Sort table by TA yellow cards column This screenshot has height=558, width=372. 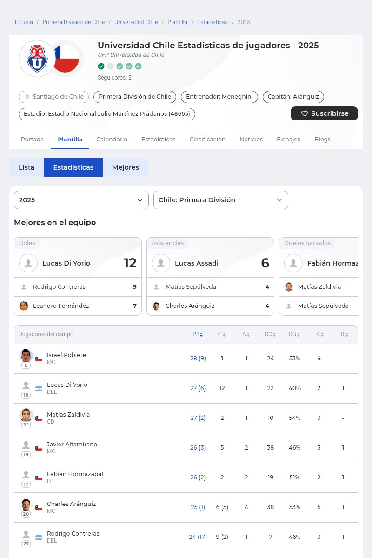pos(319,334)
